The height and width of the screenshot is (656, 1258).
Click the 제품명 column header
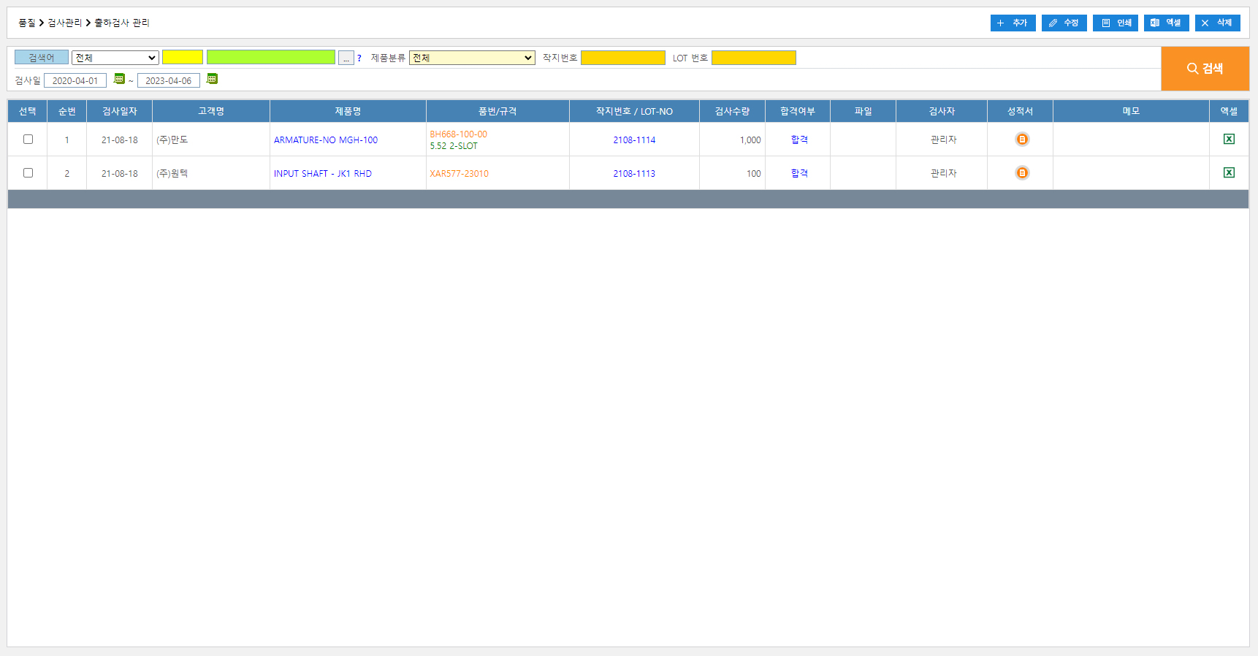348,111
